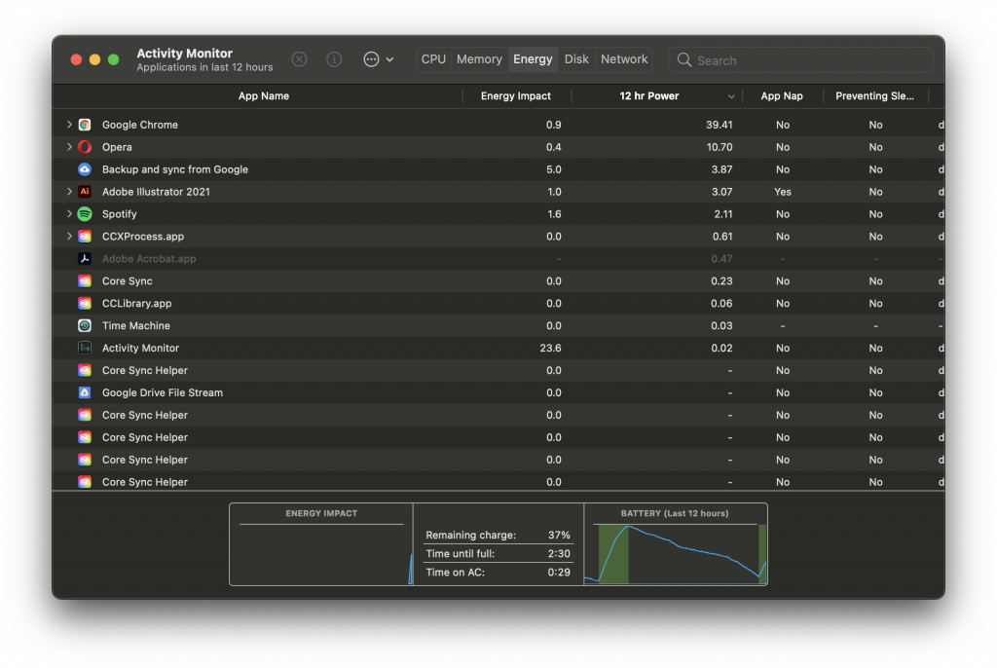Viewport: 997px width, 668px height.
Task: Click the 2.11 power value for Spotify
Action: [723, 214]
